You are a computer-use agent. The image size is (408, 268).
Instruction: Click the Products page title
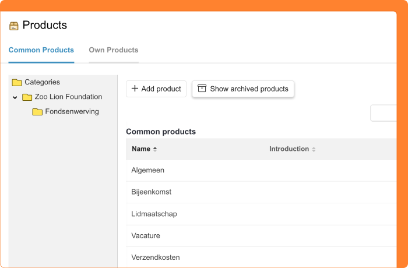[45, 25]
